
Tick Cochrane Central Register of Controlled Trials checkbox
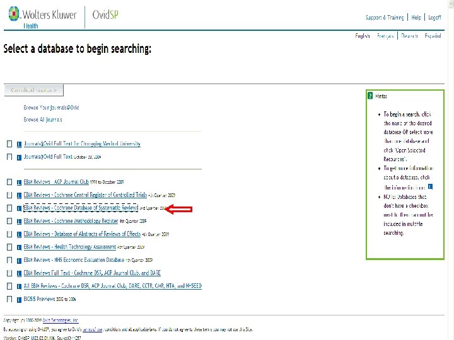coord(9,195)
